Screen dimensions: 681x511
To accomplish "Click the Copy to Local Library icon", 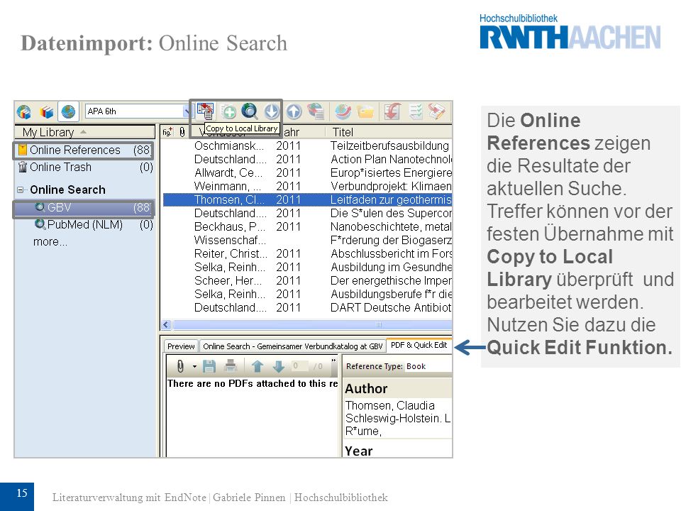I will (205, 111).
